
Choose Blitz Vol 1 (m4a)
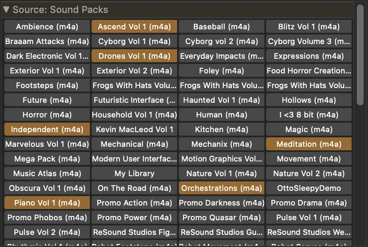click(x=309, y=26)
